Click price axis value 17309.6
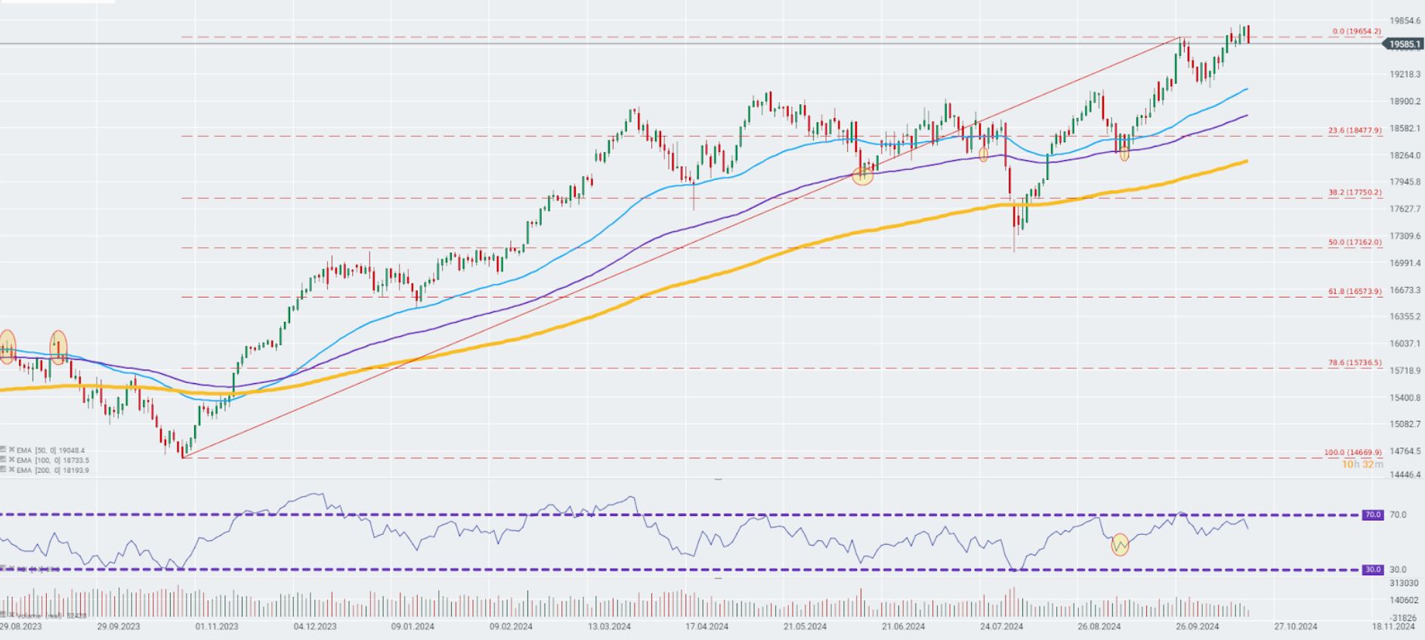The height and width of the screenshot is (640, 1425). [x=1405, y=237]
